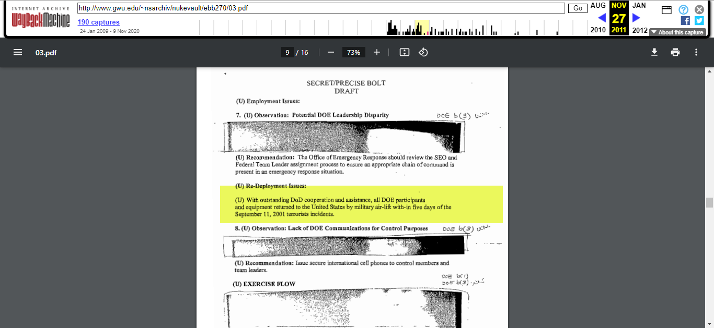
Task: Click the current capture day 27
Action: [x=619, y=19]
